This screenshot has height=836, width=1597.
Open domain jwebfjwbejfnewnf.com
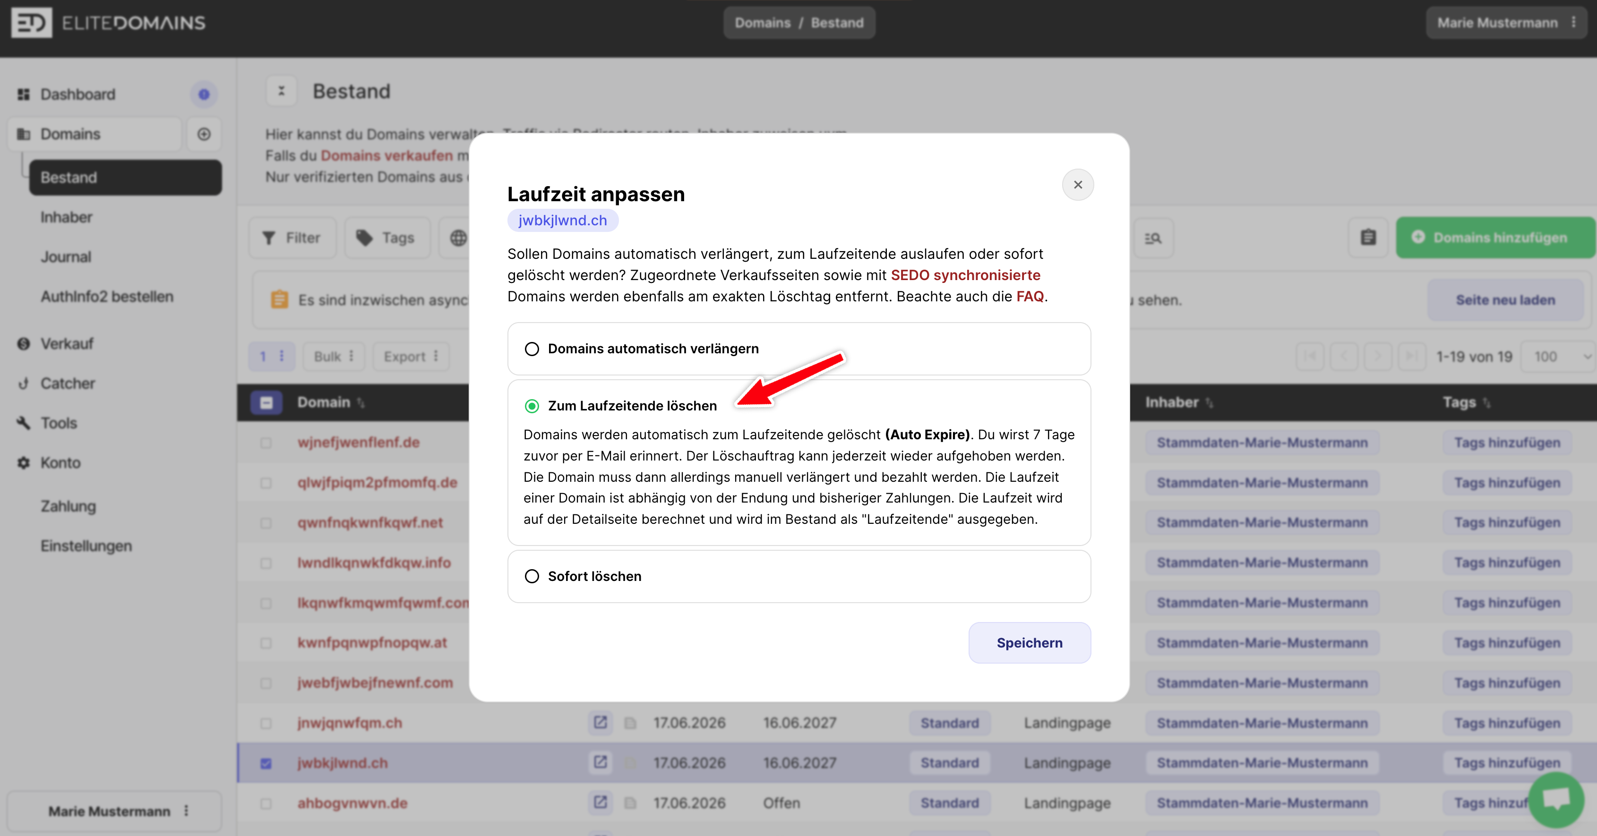[375, 683]
